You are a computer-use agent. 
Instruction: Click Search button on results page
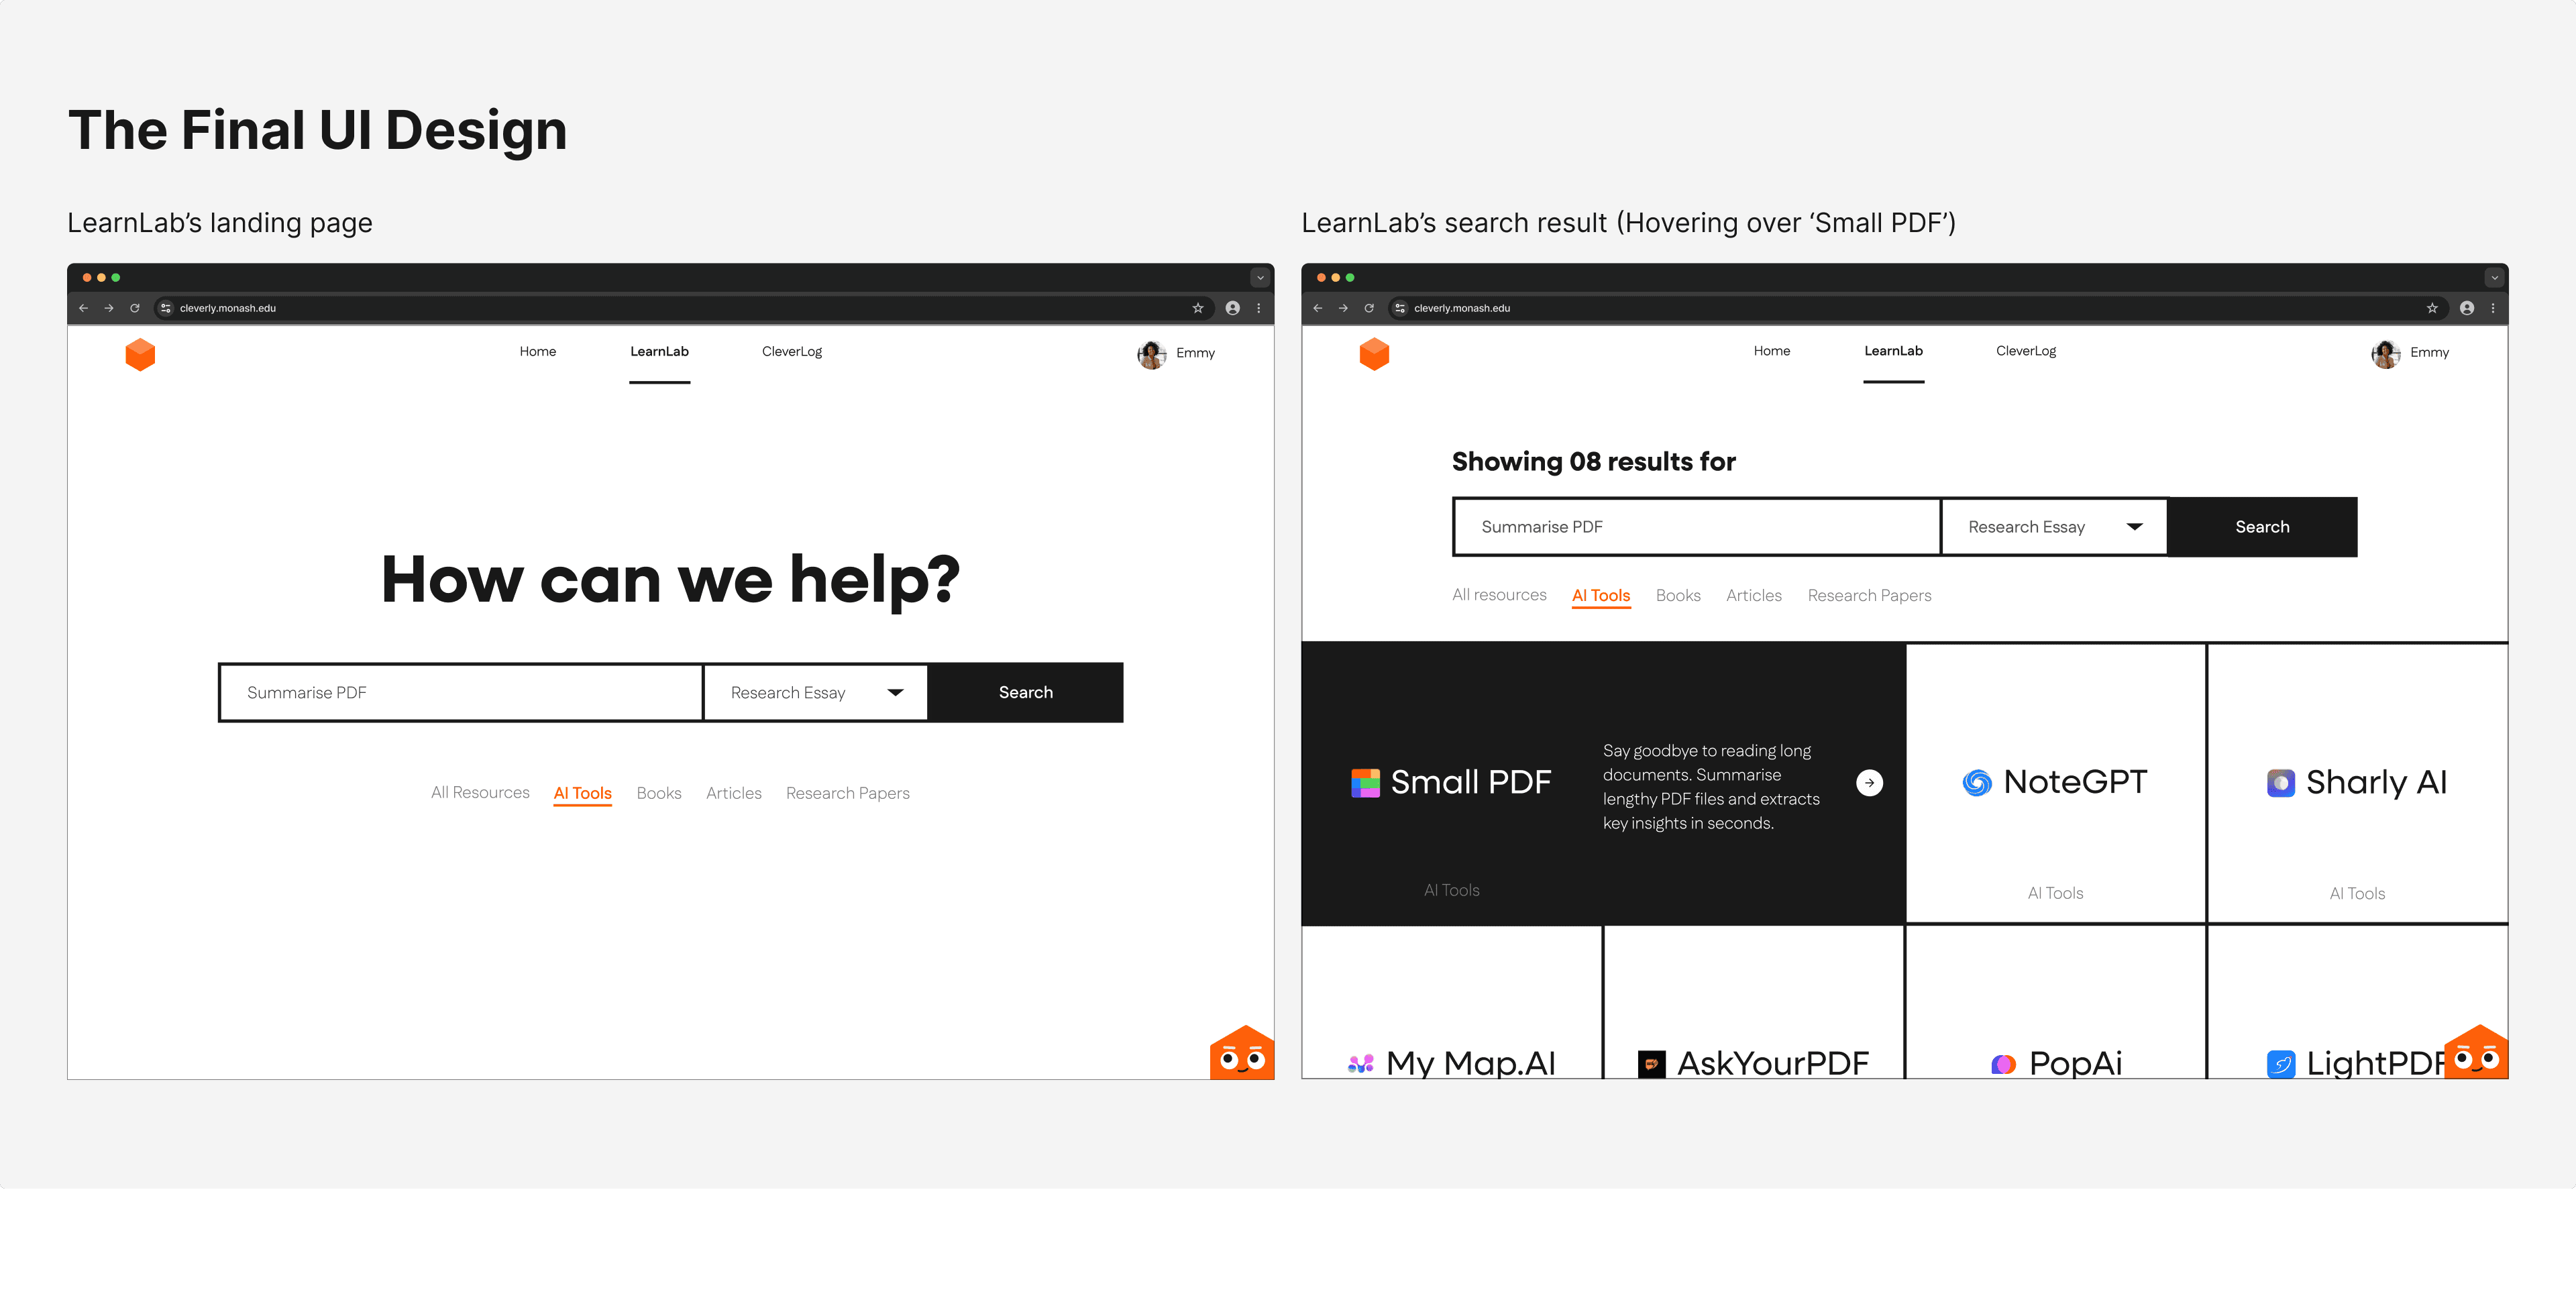tap(2261, 527)
